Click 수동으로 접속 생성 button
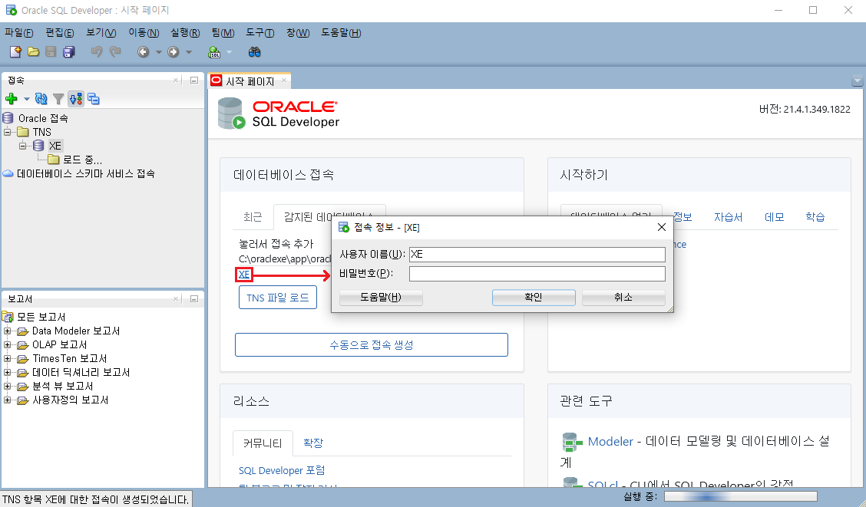This screenshot has height=507, width=866. point(372,345)
